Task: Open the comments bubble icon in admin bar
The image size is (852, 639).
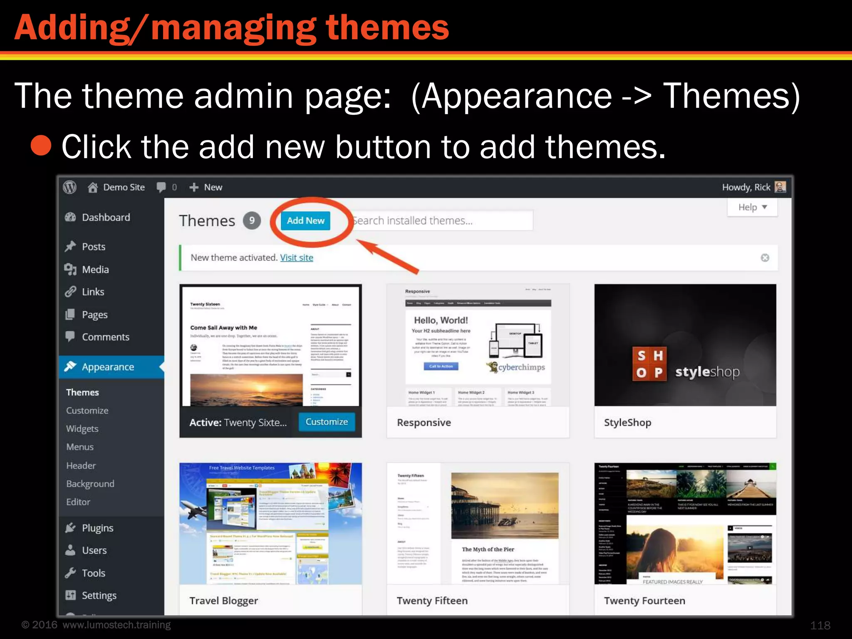Action: coord(161,187)
